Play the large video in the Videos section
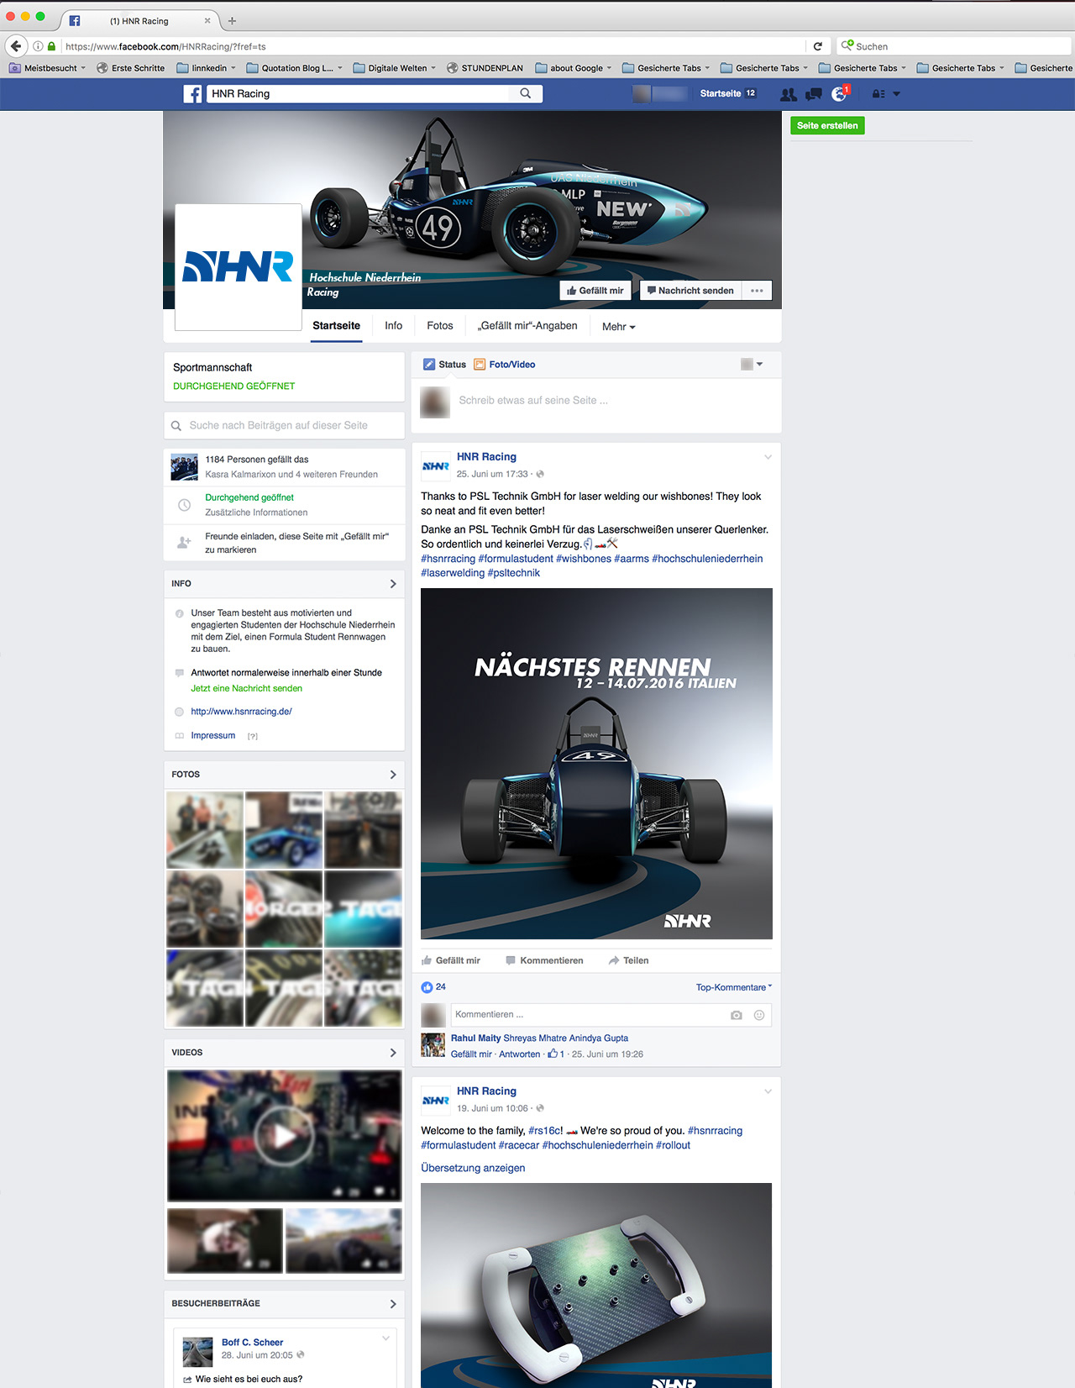1075x1388 pixels. click(285, 1136)
